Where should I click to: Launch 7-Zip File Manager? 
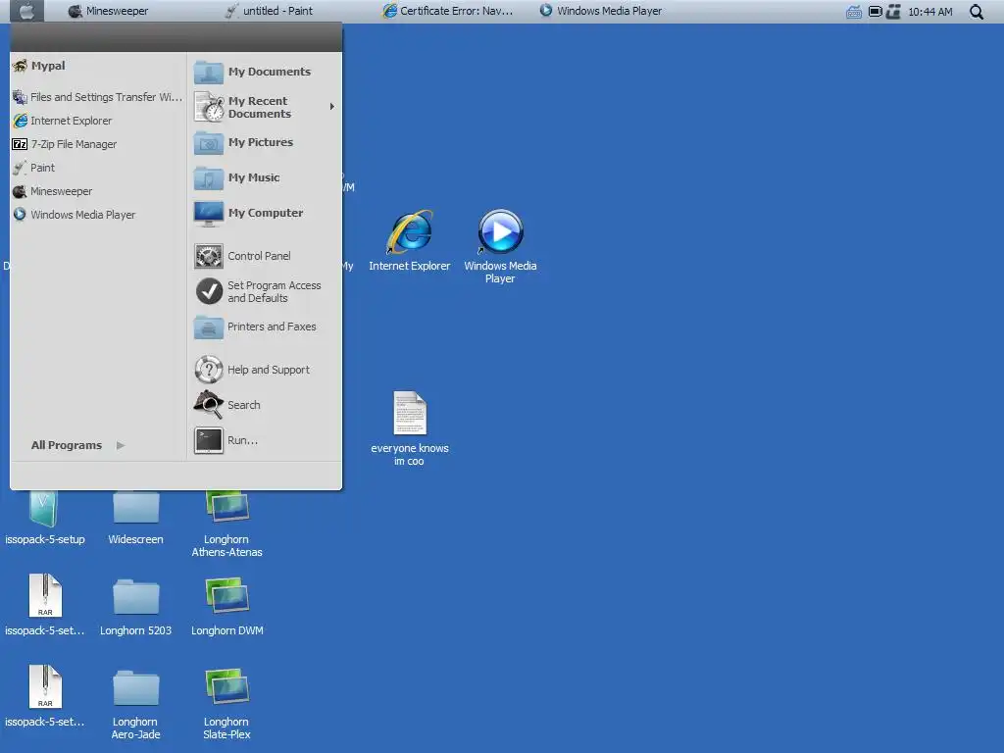97,145
